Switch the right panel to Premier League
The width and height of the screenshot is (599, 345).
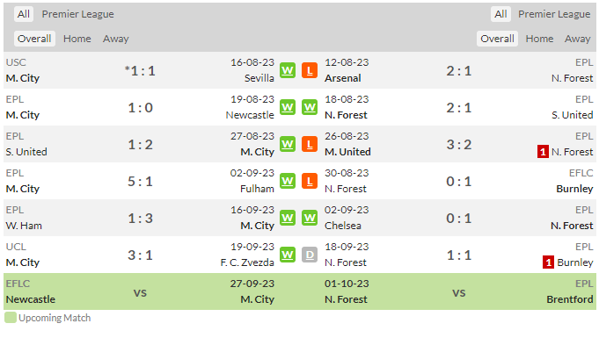point(554,14)
